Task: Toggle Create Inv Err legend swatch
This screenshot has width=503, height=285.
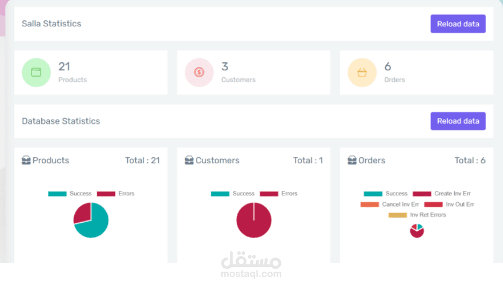Action: tap(422, 194)
